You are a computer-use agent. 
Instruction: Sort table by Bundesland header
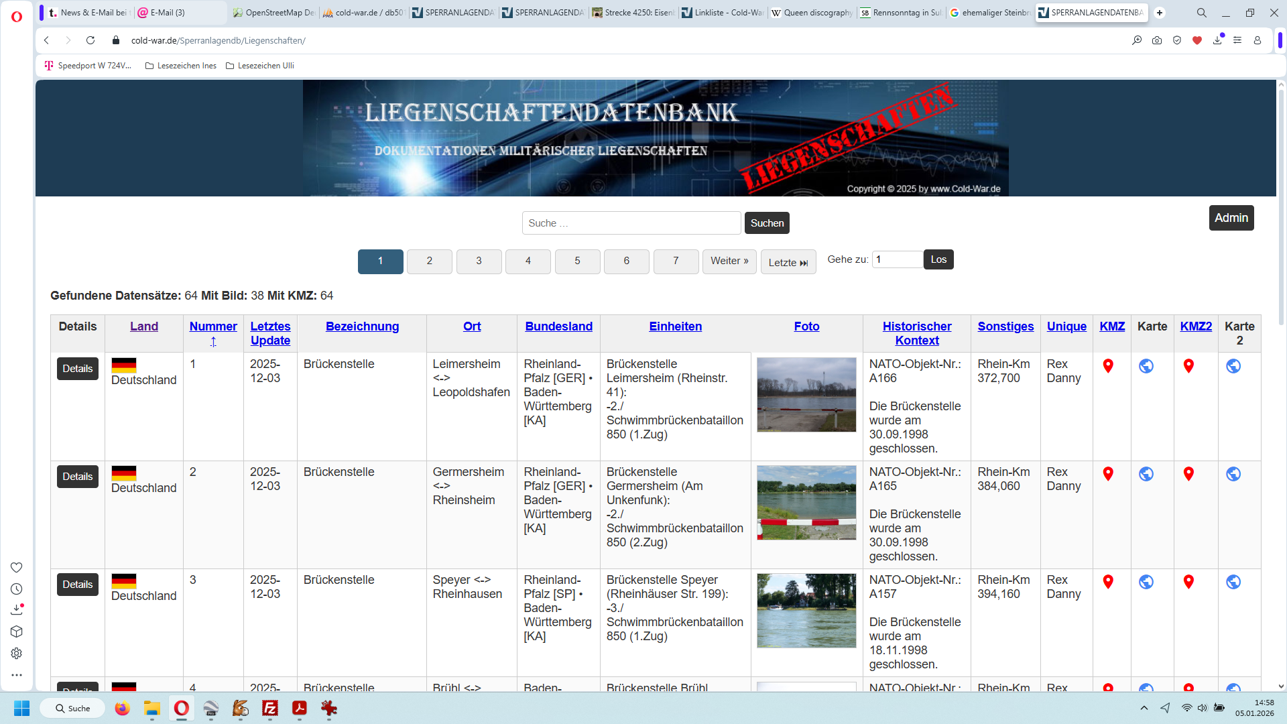point(558,326)
